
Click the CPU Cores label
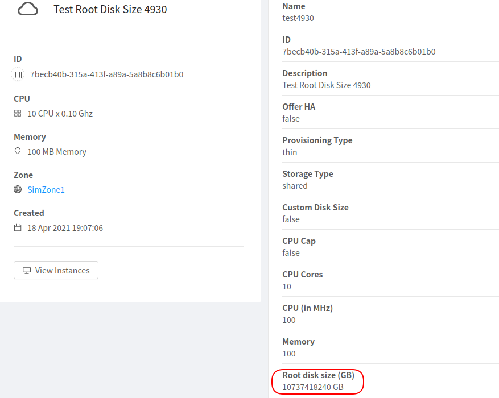(302, 275)
